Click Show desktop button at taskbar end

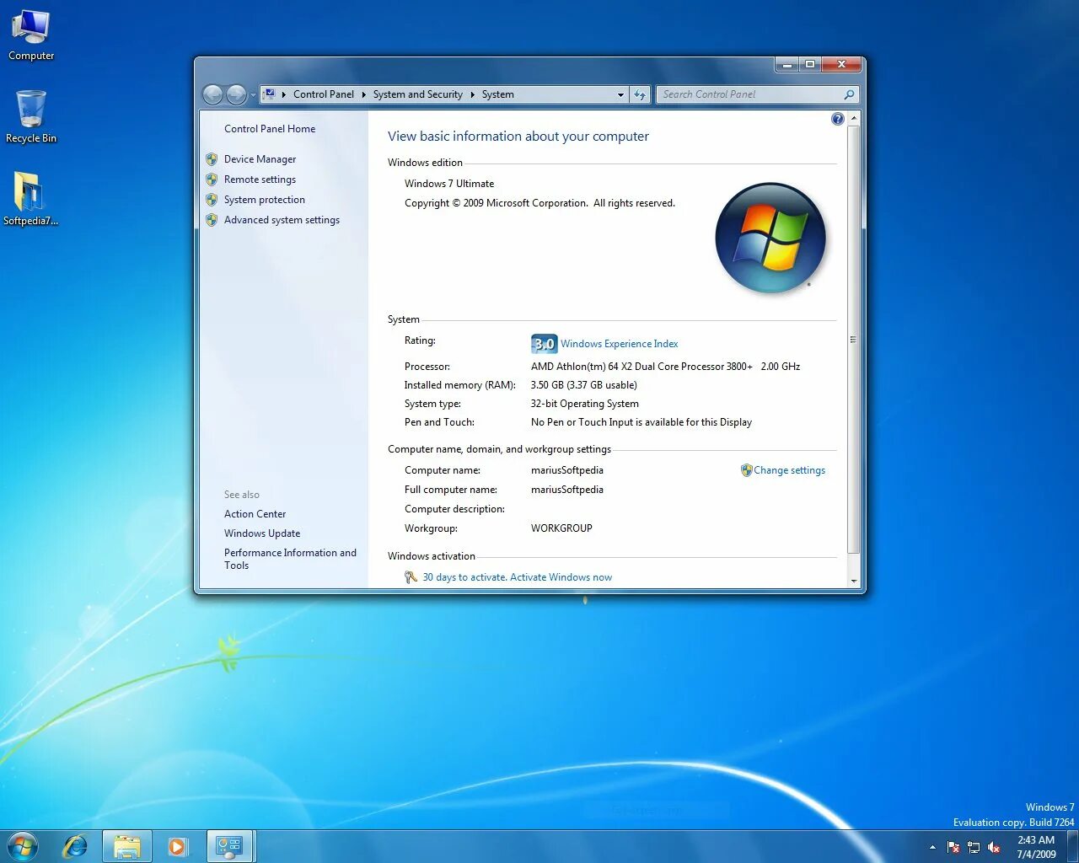click(x=1072, y=846)
